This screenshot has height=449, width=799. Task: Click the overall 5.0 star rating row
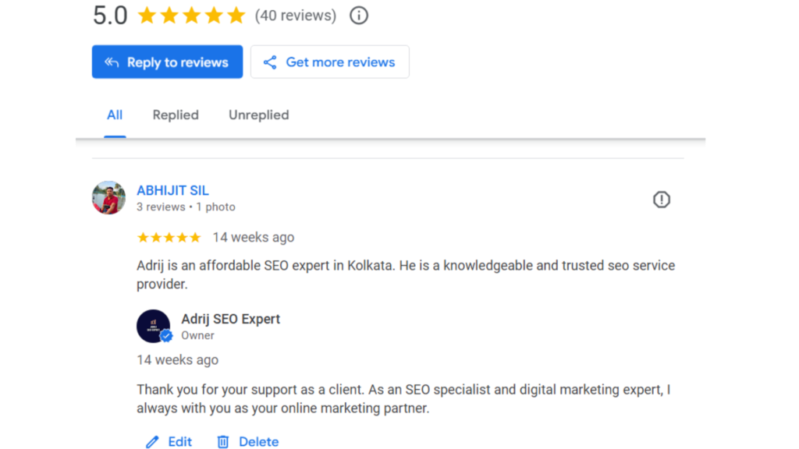[x=191, y=16]
